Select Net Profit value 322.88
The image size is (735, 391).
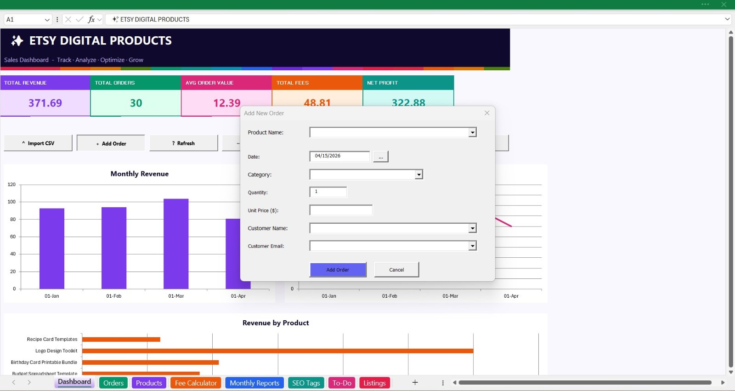point(408,102)
